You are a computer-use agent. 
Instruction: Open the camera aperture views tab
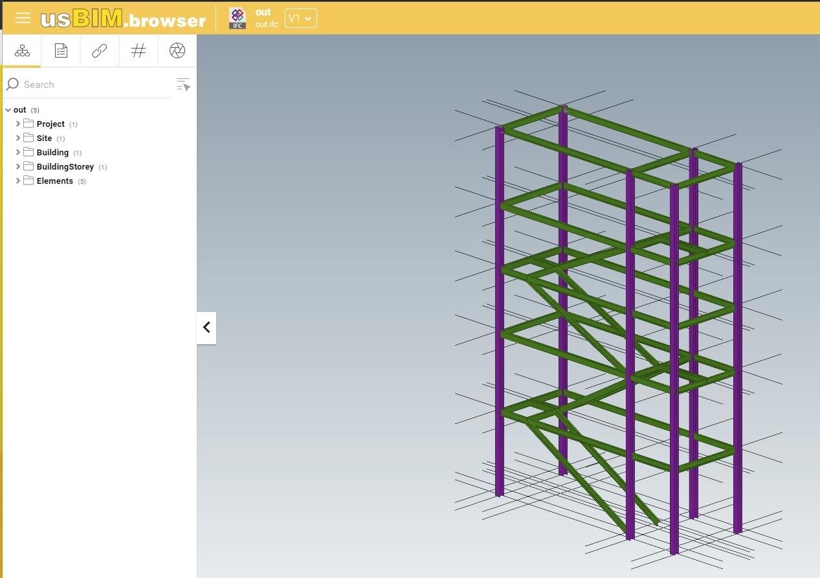click(x=177, y=51)
